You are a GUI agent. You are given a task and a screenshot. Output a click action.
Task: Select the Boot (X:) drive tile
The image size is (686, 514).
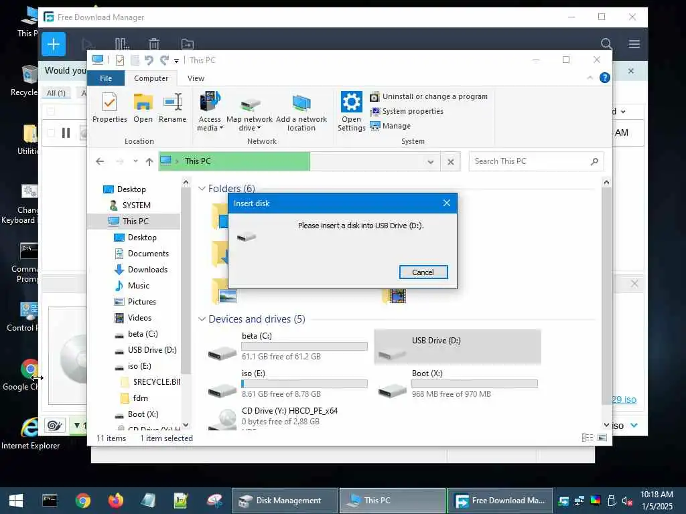pos(458,385)
